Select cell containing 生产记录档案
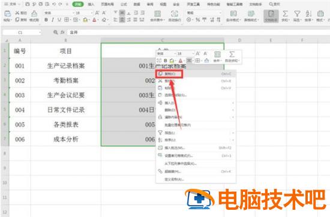Image resolution: width=330 pixels, height=217 pixels. (x=66, y=66)
